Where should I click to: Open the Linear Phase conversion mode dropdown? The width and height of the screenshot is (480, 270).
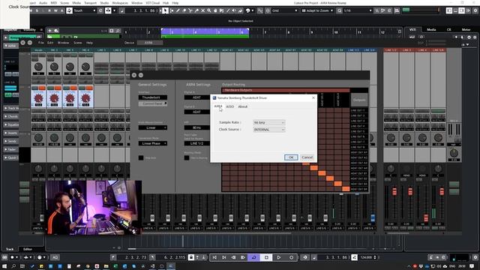pyautogui.click(x=153, y=143)
